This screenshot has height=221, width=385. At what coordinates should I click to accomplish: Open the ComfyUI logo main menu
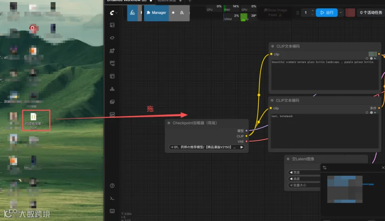pyautogui.click(x=113, y=13)
